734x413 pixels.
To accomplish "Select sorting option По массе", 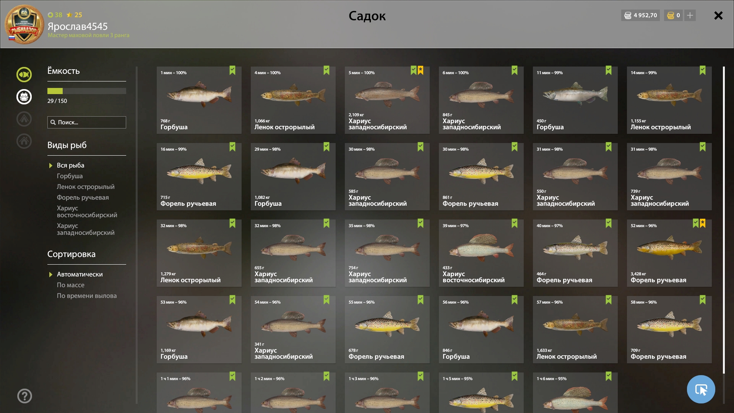I will pyautogui.click(x=71, y=285).
